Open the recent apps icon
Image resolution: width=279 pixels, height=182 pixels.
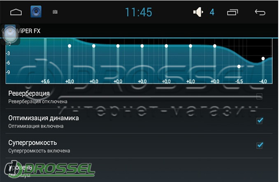pos(232,12)
